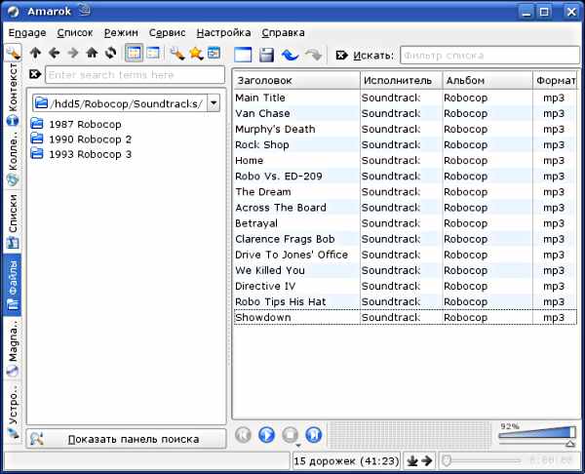Adjust the 92% volume slider
The height and width of the screenshot is (474, 585).
point(537,435)
